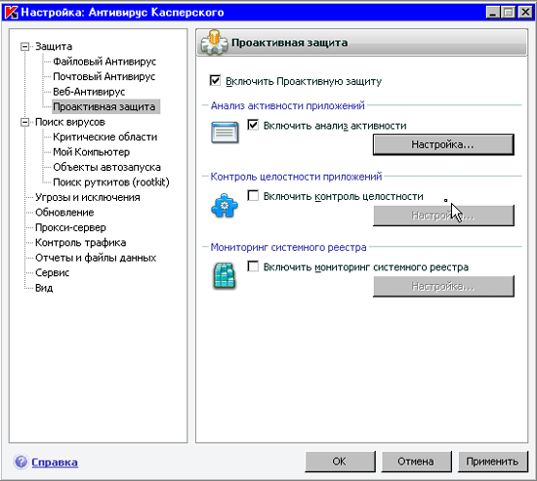Image resolution: width=537 pixels, height=481 pixels.
Task: Collapse the Поиск вирусов tree node
Action: (x=24, y=122)
